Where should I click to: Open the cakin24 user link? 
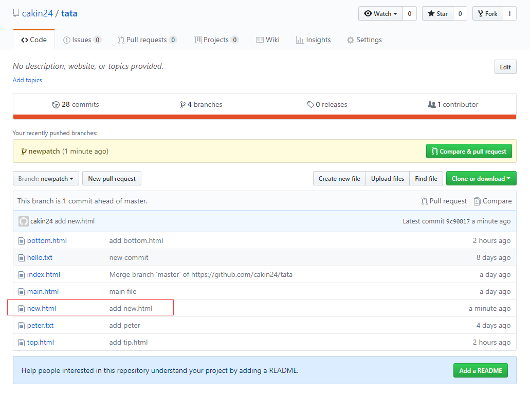click(x=37, y=13)
